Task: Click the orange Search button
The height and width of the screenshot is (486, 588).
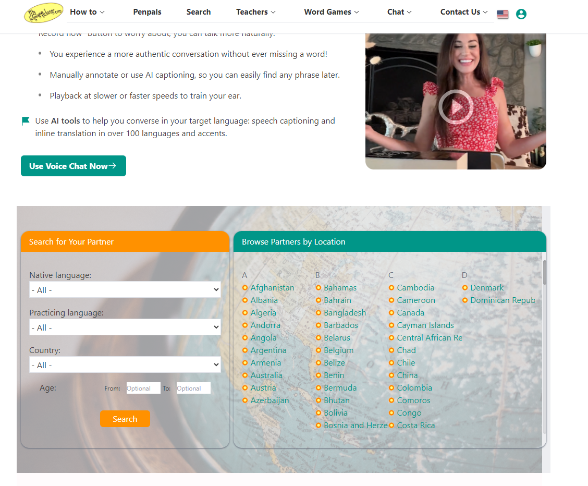Action: [125, 419]
